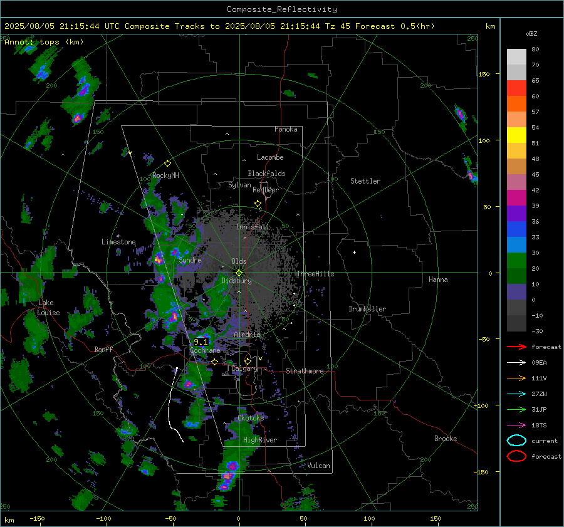Click the yellow diamond marker below Cochrane

click(215, 362)
